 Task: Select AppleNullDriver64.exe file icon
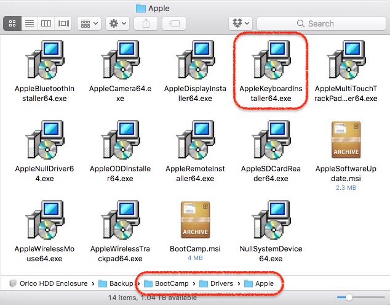click(x=45, y=140)
